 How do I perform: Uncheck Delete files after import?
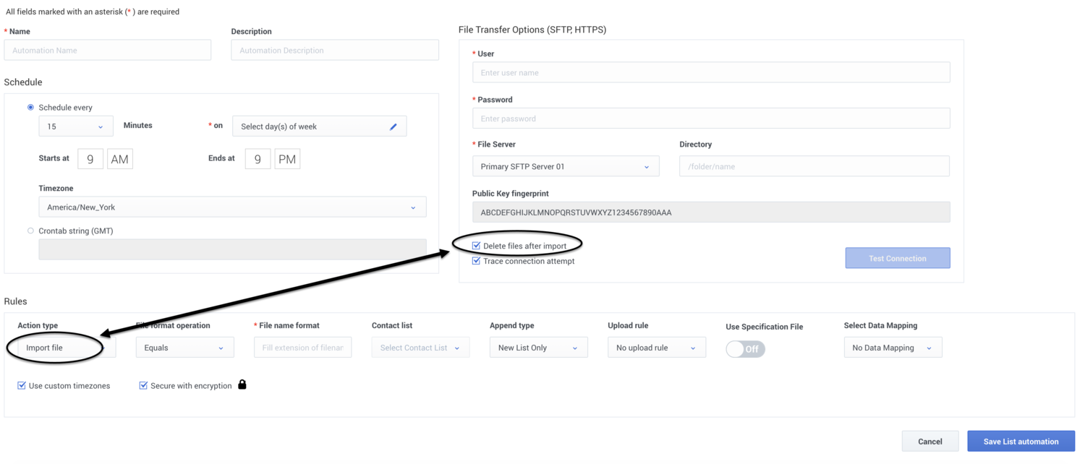coord(476,246)
